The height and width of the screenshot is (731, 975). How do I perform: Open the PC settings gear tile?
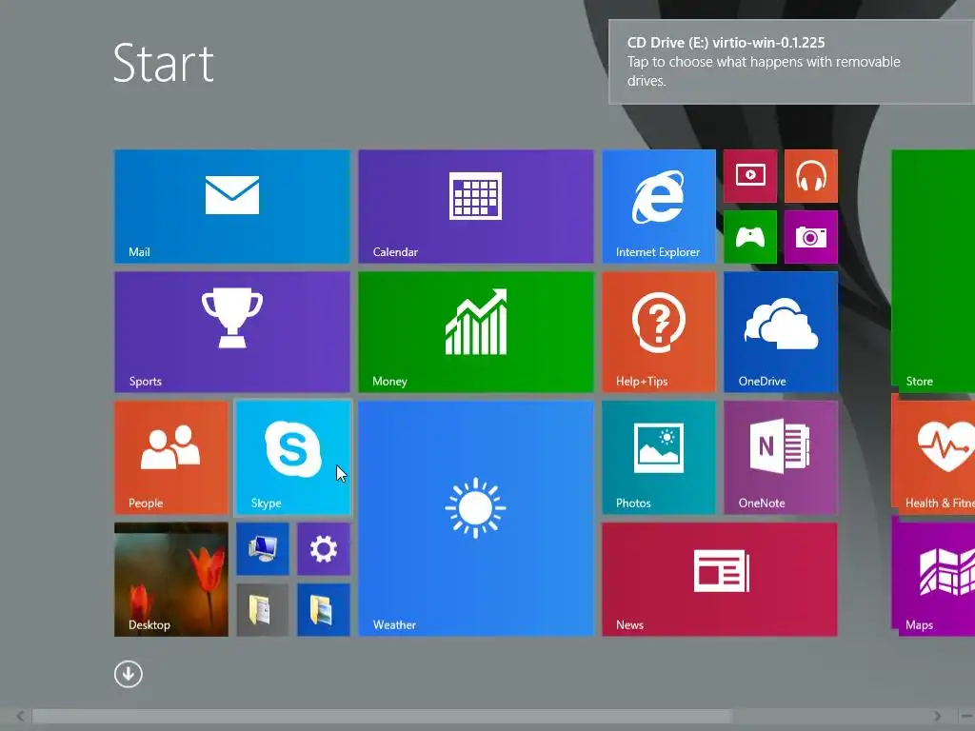pos(324,549)
